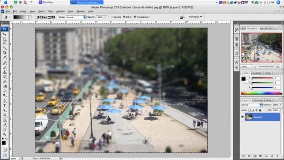Open the Workspace dropdown
This screenshot has width=284, height=160.
pyautogui.click(x=195, y=17)
